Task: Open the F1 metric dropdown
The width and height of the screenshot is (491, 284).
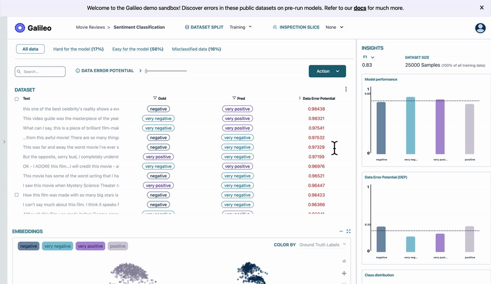Action: point(368,57)
